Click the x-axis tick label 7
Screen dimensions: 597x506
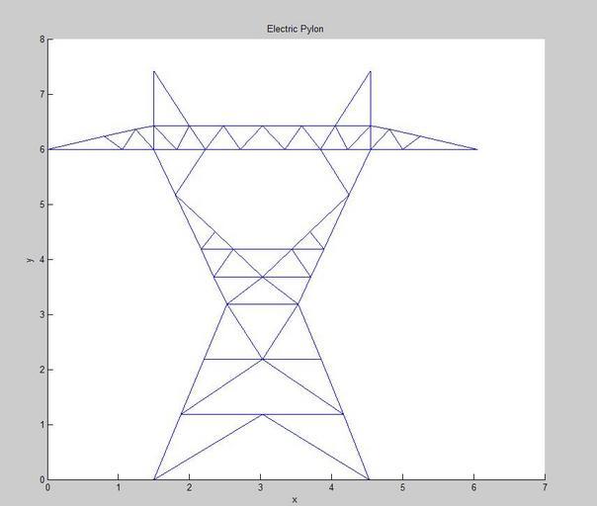pyautogui.click(x=545, y=488)
